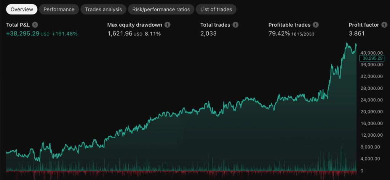Click info icon next to Profit factor
The height and width of the screenshot is (180, 390).
click(385, 25)
